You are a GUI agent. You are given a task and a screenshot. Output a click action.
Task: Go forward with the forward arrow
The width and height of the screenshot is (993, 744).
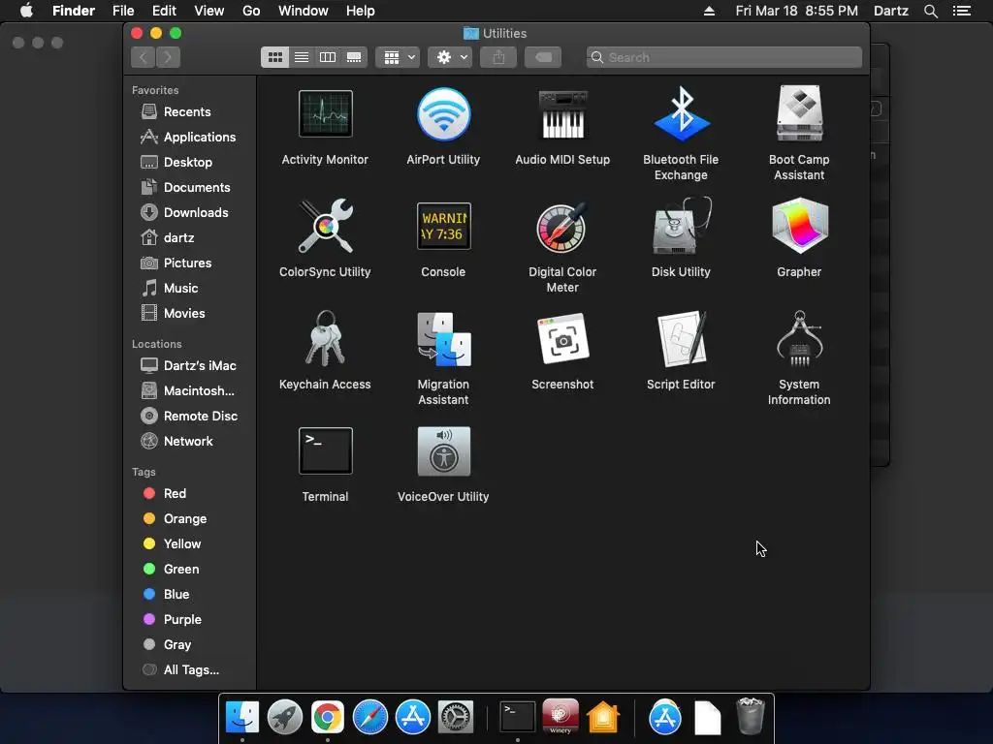[x=168, y=57]
